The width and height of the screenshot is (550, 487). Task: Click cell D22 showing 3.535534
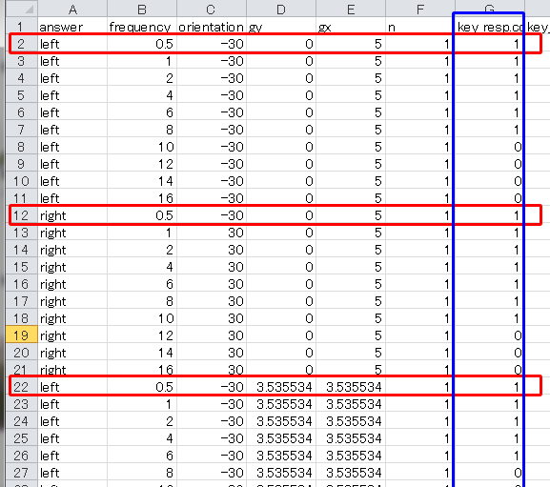(281, 387)
